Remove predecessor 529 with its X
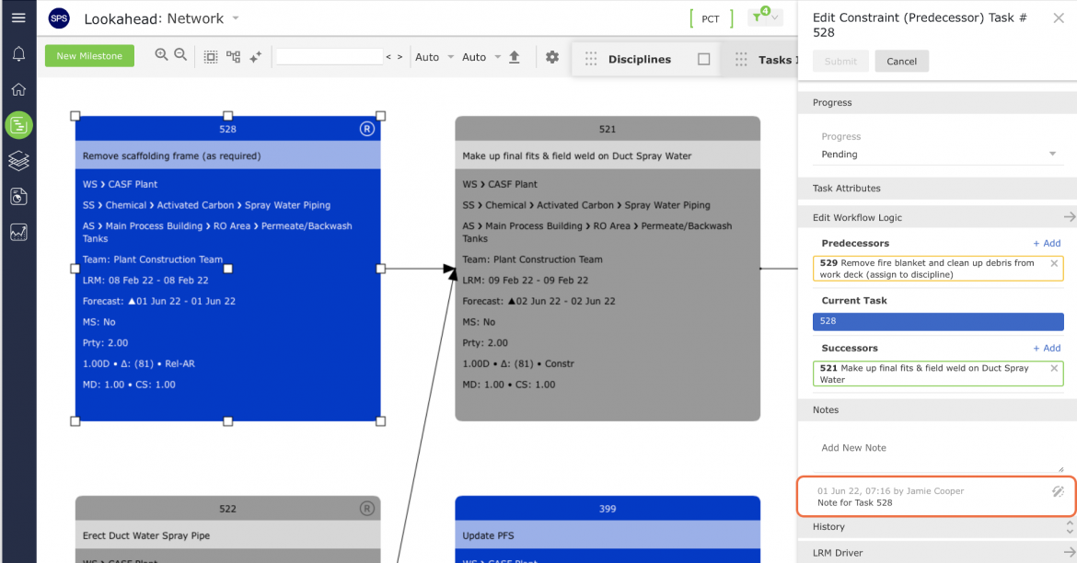Screen dimensions: 1077x563 [x=1054, y=263]
